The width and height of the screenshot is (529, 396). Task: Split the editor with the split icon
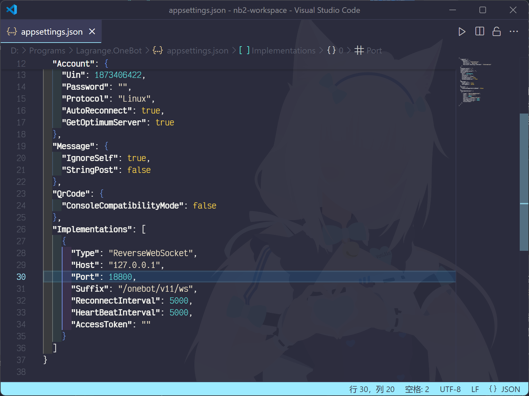479,31
